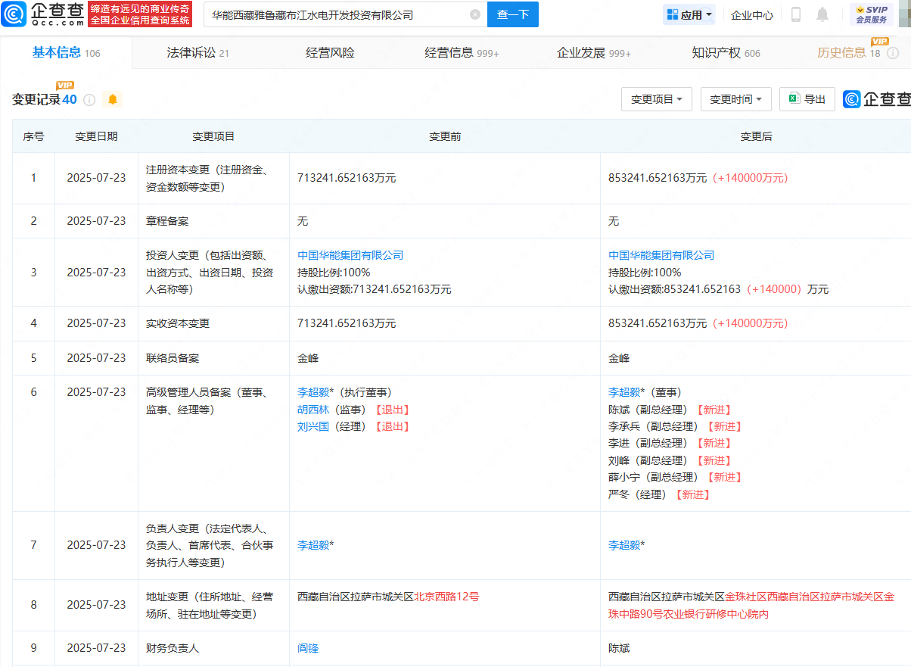Screen dimensions: 911x667
Task: Click the info icon beside 变更记录
Action: pos(89,99)
